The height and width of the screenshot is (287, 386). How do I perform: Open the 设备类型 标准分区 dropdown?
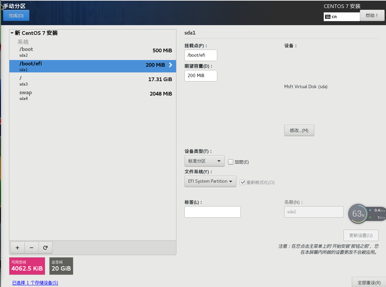tap(204, 161)
